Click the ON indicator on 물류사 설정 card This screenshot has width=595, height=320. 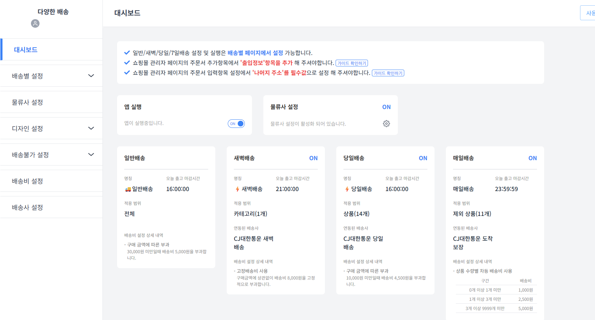pyautogui.click(x=386, y=107)
